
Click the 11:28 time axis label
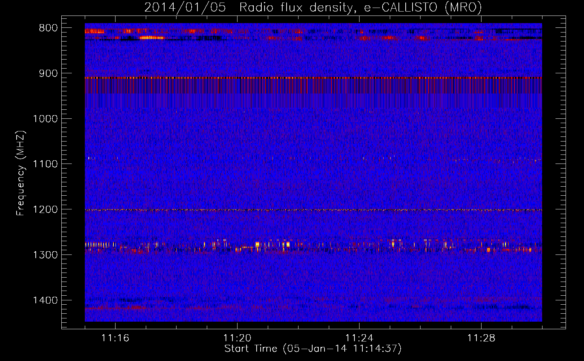pos(481,338)
